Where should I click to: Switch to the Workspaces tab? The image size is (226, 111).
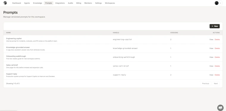tap(110, 3)
